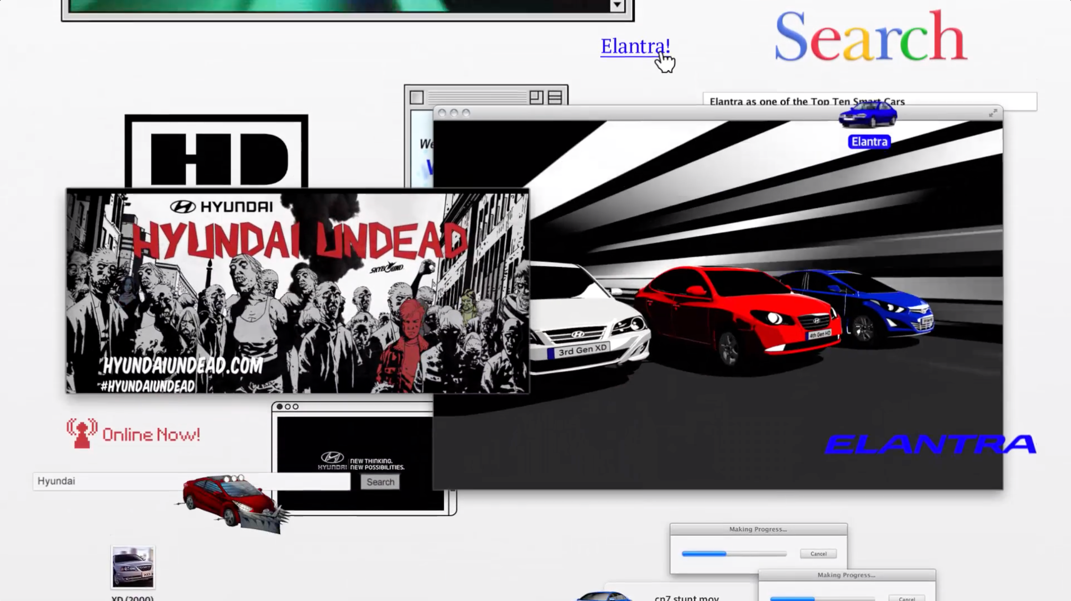Click the fullscreen arrows on the Elantra video window
This screenshot has height=601, width=1071.
(993, 113)
